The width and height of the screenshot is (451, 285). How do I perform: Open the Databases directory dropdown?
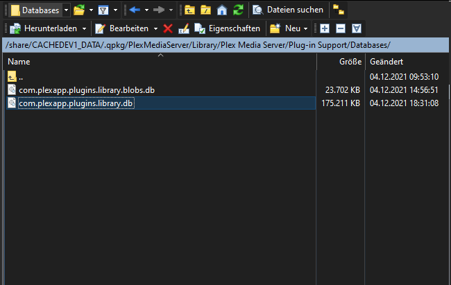coord(66,10)
